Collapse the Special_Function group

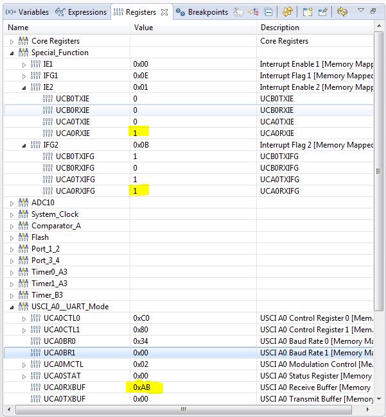[12, 53]
